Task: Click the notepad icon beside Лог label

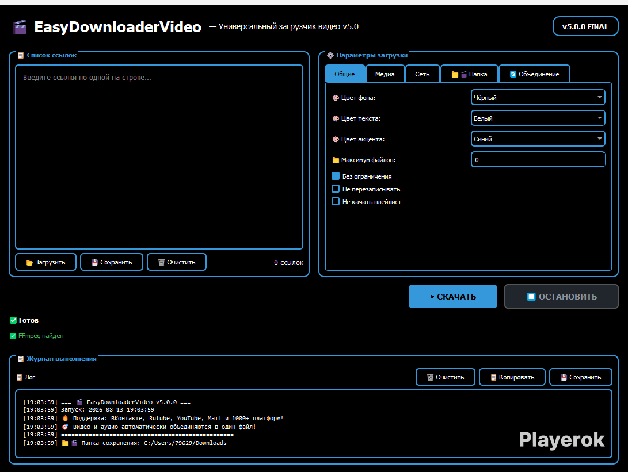Action: [19, 377]
